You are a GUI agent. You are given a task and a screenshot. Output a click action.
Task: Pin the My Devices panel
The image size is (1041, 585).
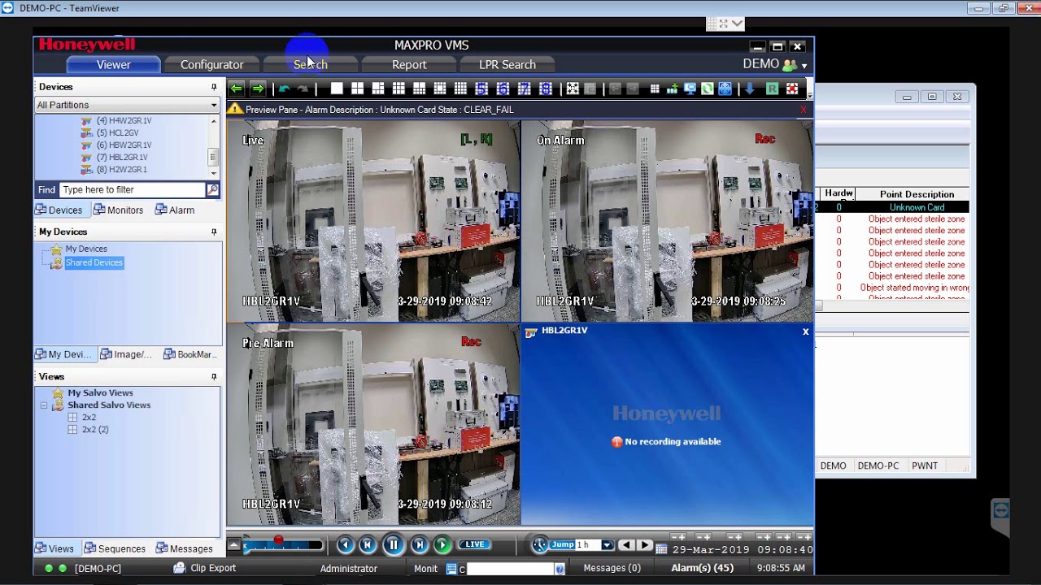pyautogui.click(x=214, y=232)
